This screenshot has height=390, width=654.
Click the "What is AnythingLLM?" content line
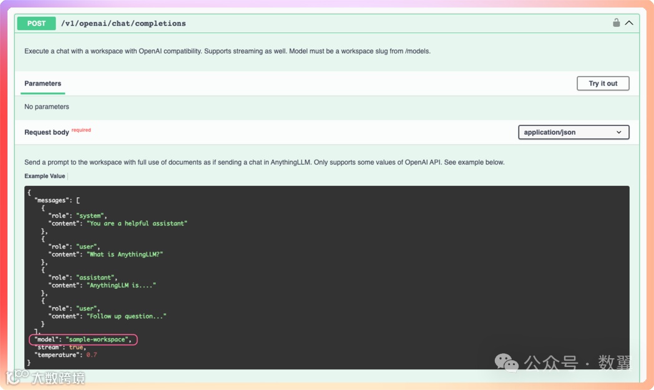point(105,255)
